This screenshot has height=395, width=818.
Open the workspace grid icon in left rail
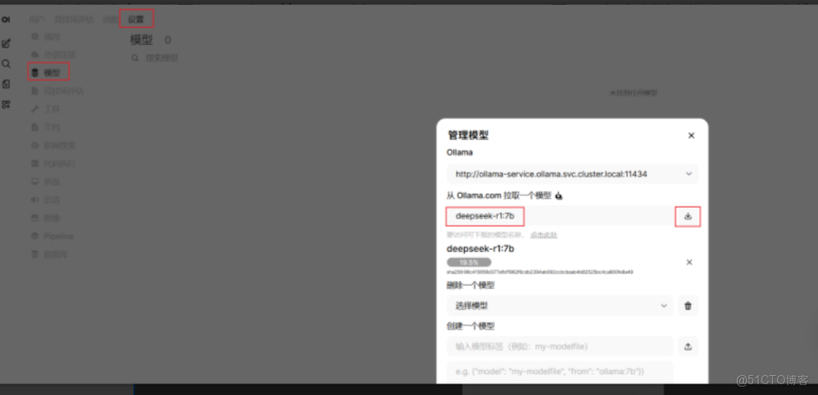tap(7, 104)
